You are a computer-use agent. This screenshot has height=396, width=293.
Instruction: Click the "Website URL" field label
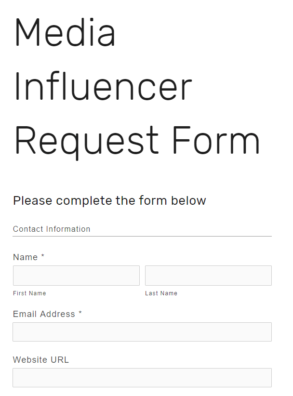[41, 360]
